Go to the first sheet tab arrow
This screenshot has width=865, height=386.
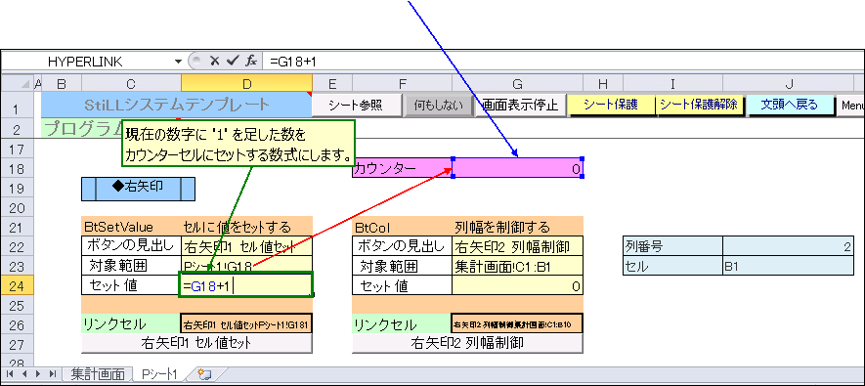tap(11, 374)
